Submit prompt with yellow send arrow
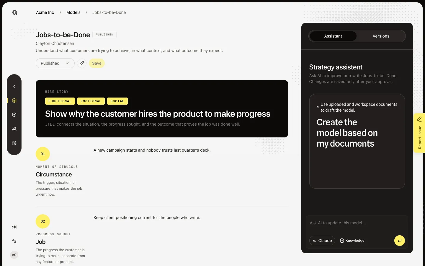The image size is (425, 266). coord(400,241)
